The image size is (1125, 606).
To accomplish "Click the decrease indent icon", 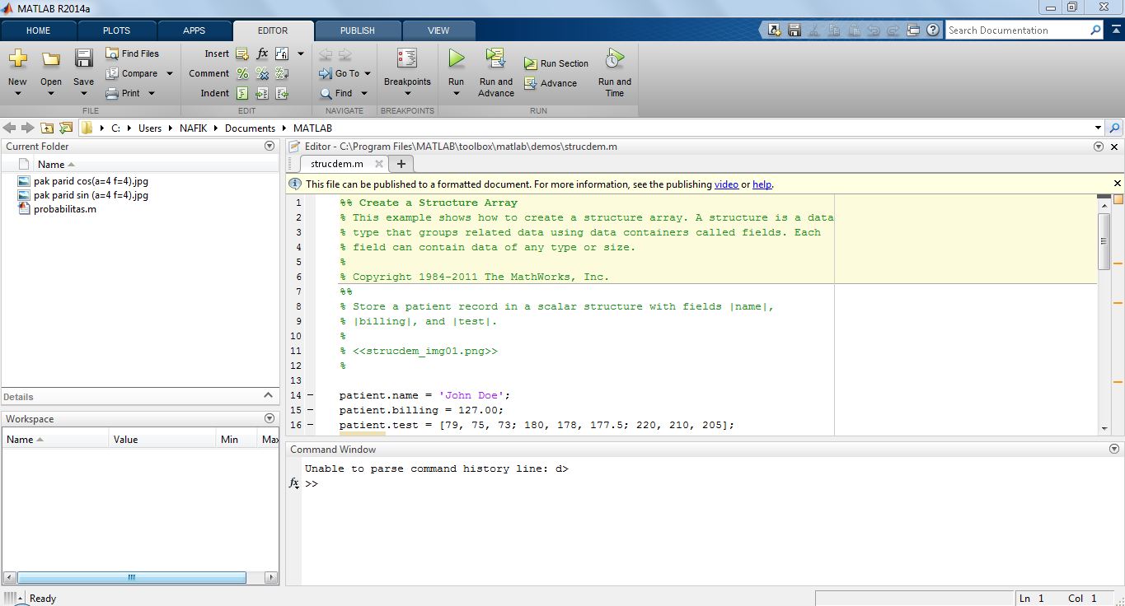I will click(x=282, y=93).
